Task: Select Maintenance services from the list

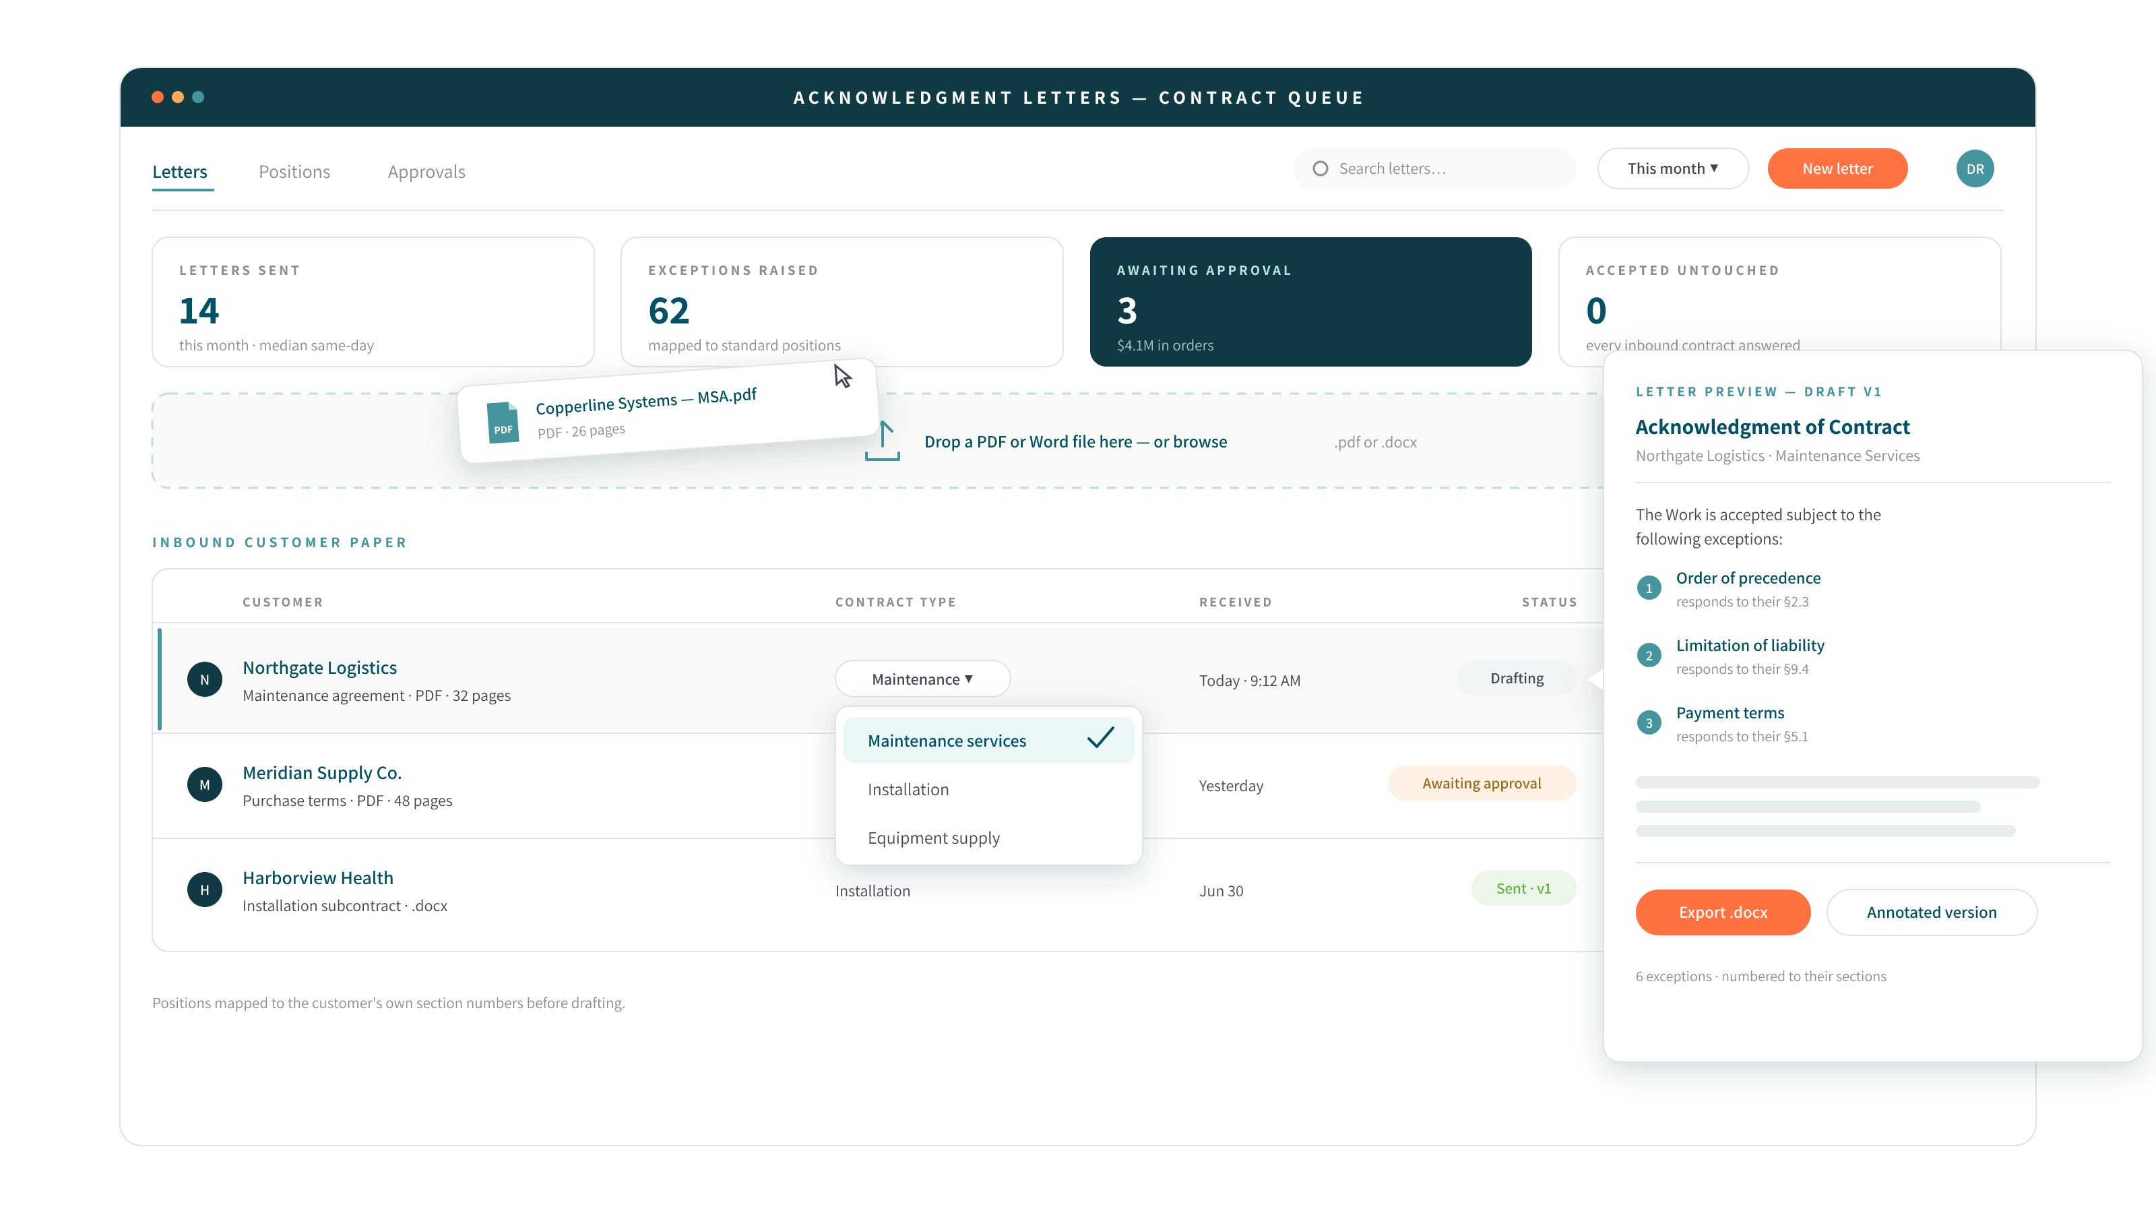Action: (x=988, y=741)
